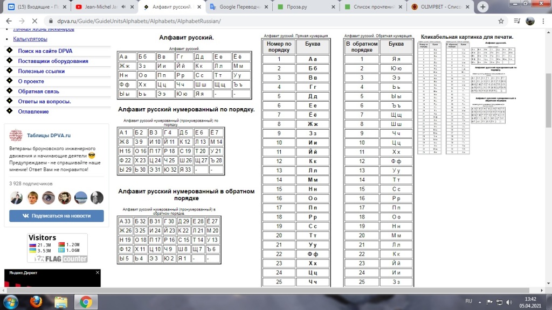
Task: Bookmark this page with the star icon
Action: (501, 21)
